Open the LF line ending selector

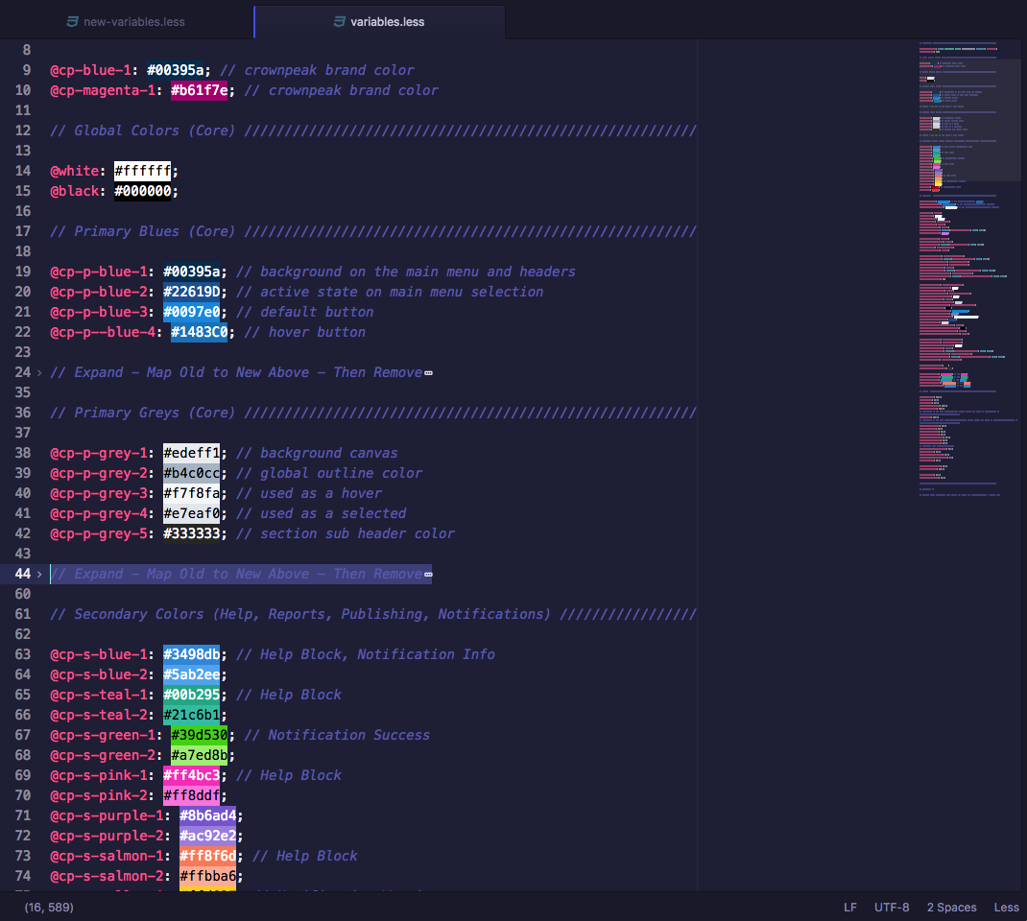coord(850,908)
